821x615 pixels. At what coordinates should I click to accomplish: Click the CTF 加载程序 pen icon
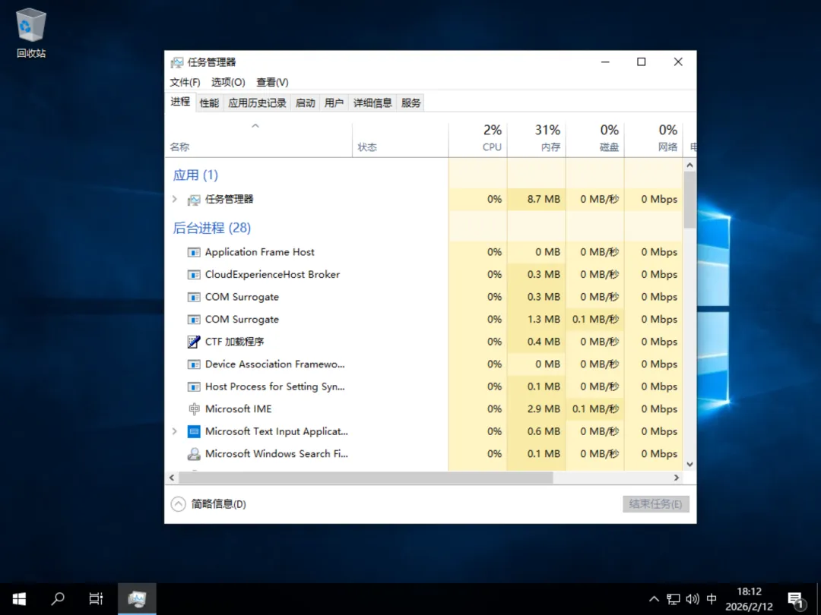click(x=194, y=342)
